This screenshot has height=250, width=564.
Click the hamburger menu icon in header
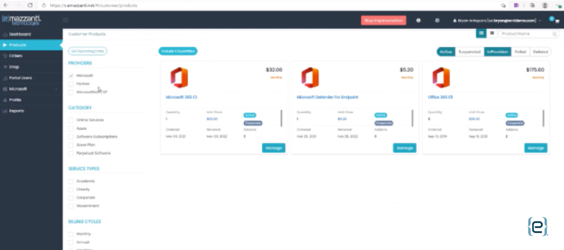tap(66, 21)
